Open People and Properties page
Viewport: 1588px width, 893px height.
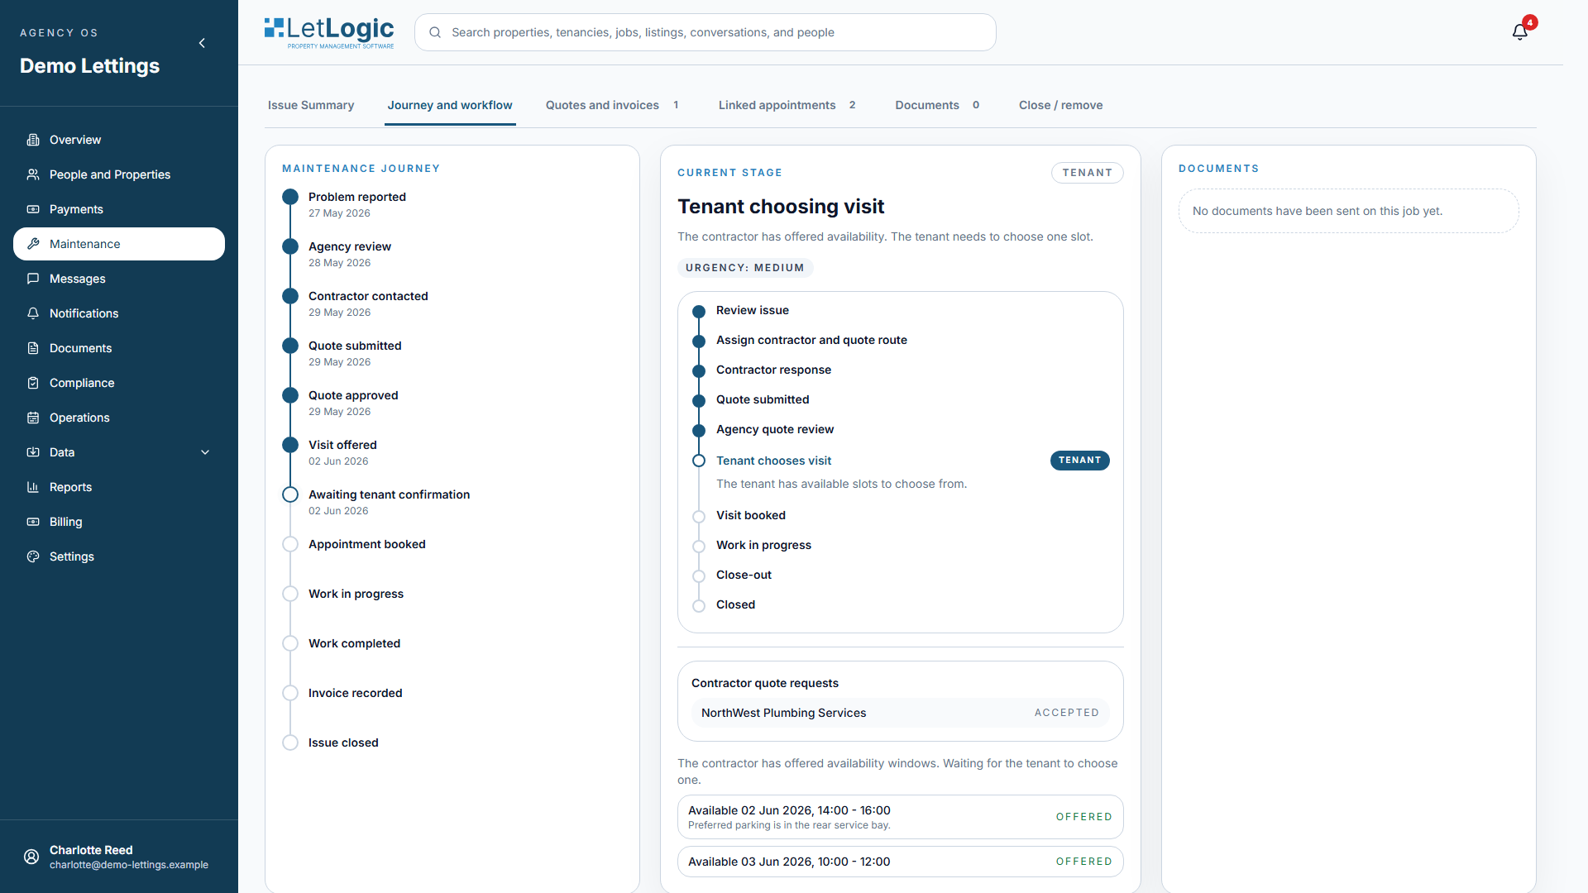(119, 174)
